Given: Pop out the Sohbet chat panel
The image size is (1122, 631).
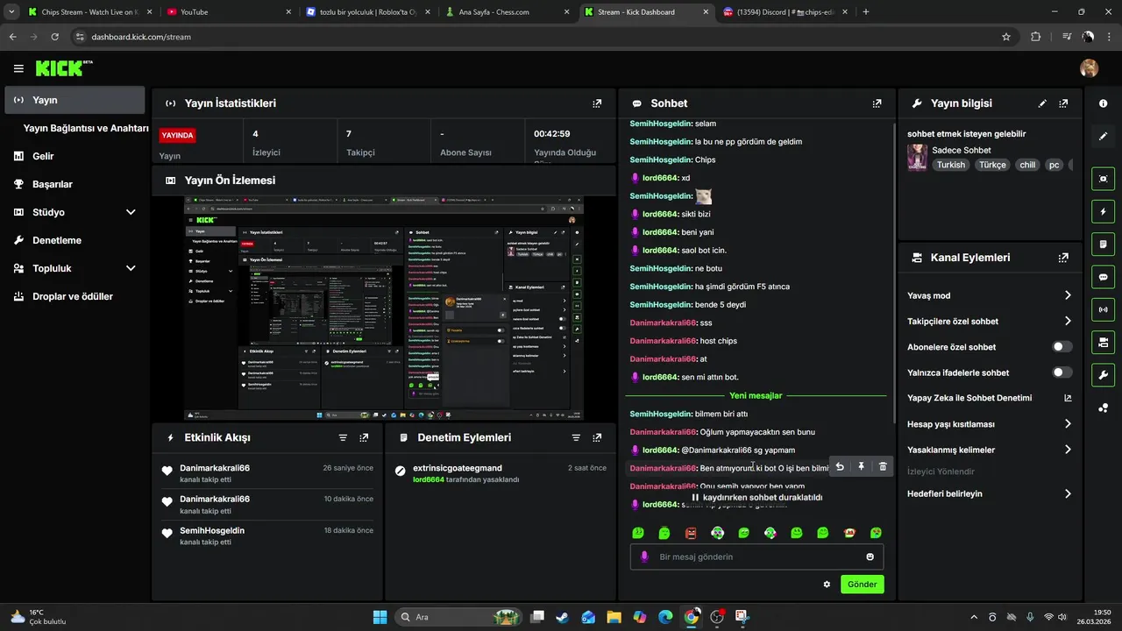Looking at the screenshot, I should coord(877,103).
